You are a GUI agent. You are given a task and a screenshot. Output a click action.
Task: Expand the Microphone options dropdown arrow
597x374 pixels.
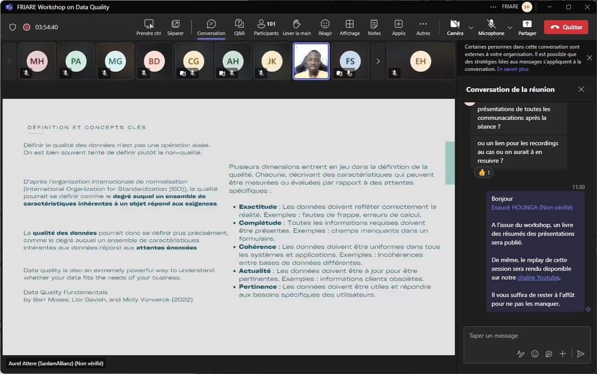(x=510, y=27)
